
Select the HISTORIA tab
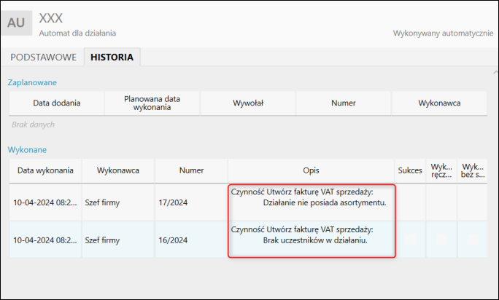tap(112, 57)
